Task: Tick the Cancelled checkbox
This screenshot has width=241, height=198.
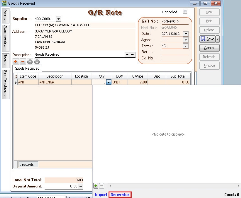Action: pyautogui.click(x=185, y=12)
